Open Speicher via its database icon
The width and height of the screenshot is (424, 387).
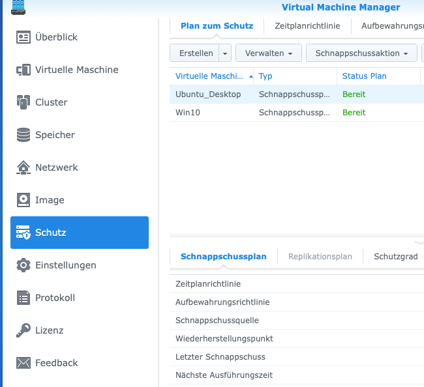pos(23,135)
